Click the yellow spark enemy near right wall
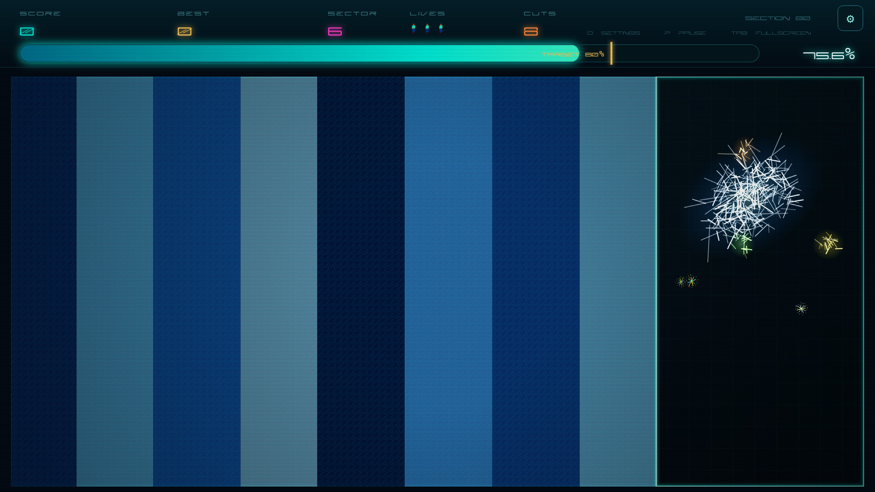Viewport: 875px width, 492px height. (829, 244)
